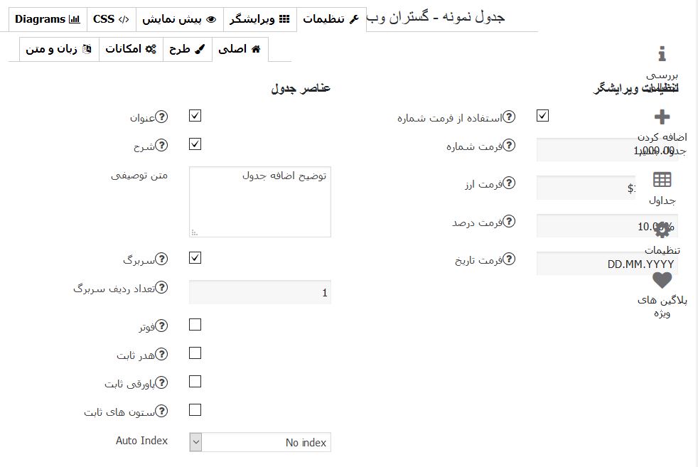
Task: Click the plus icon to add table
Action: 662,117
